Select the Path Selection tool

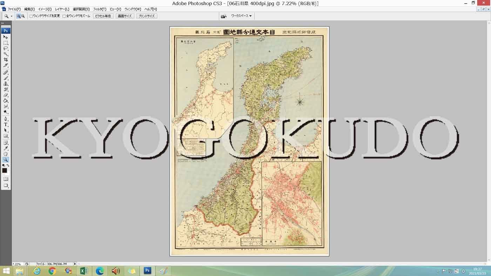6,130
